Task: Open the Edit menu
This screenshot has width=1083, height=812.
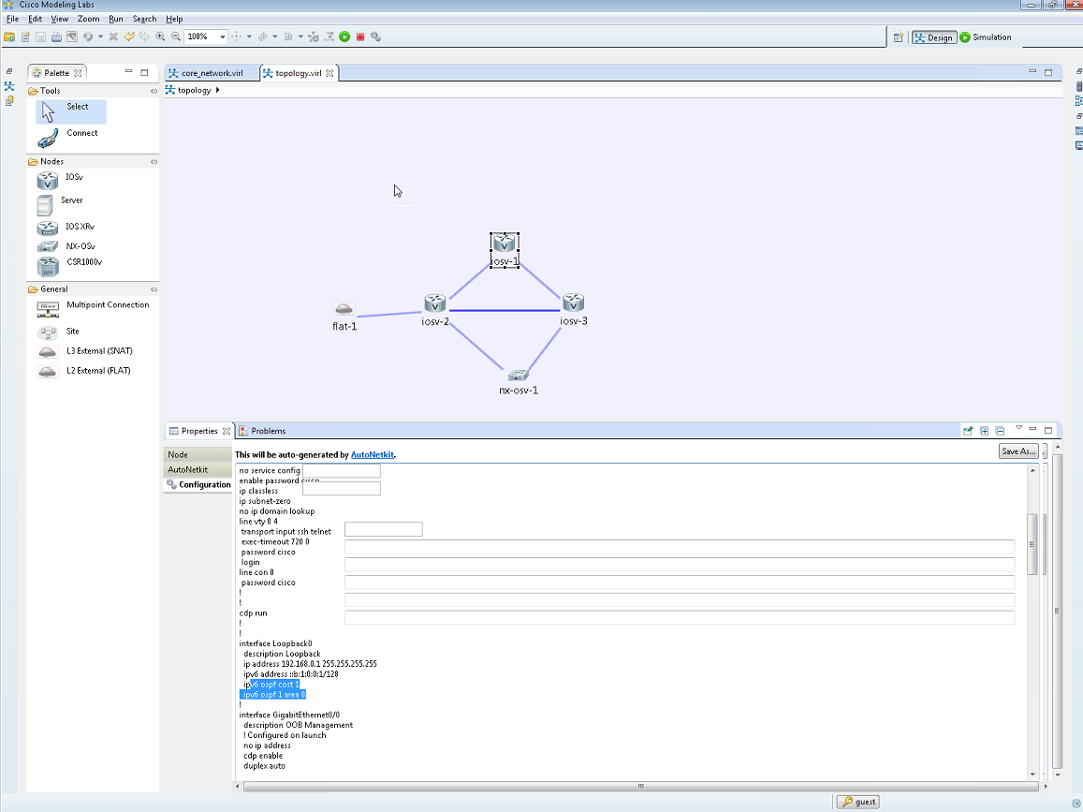Action: pos(36,19)
